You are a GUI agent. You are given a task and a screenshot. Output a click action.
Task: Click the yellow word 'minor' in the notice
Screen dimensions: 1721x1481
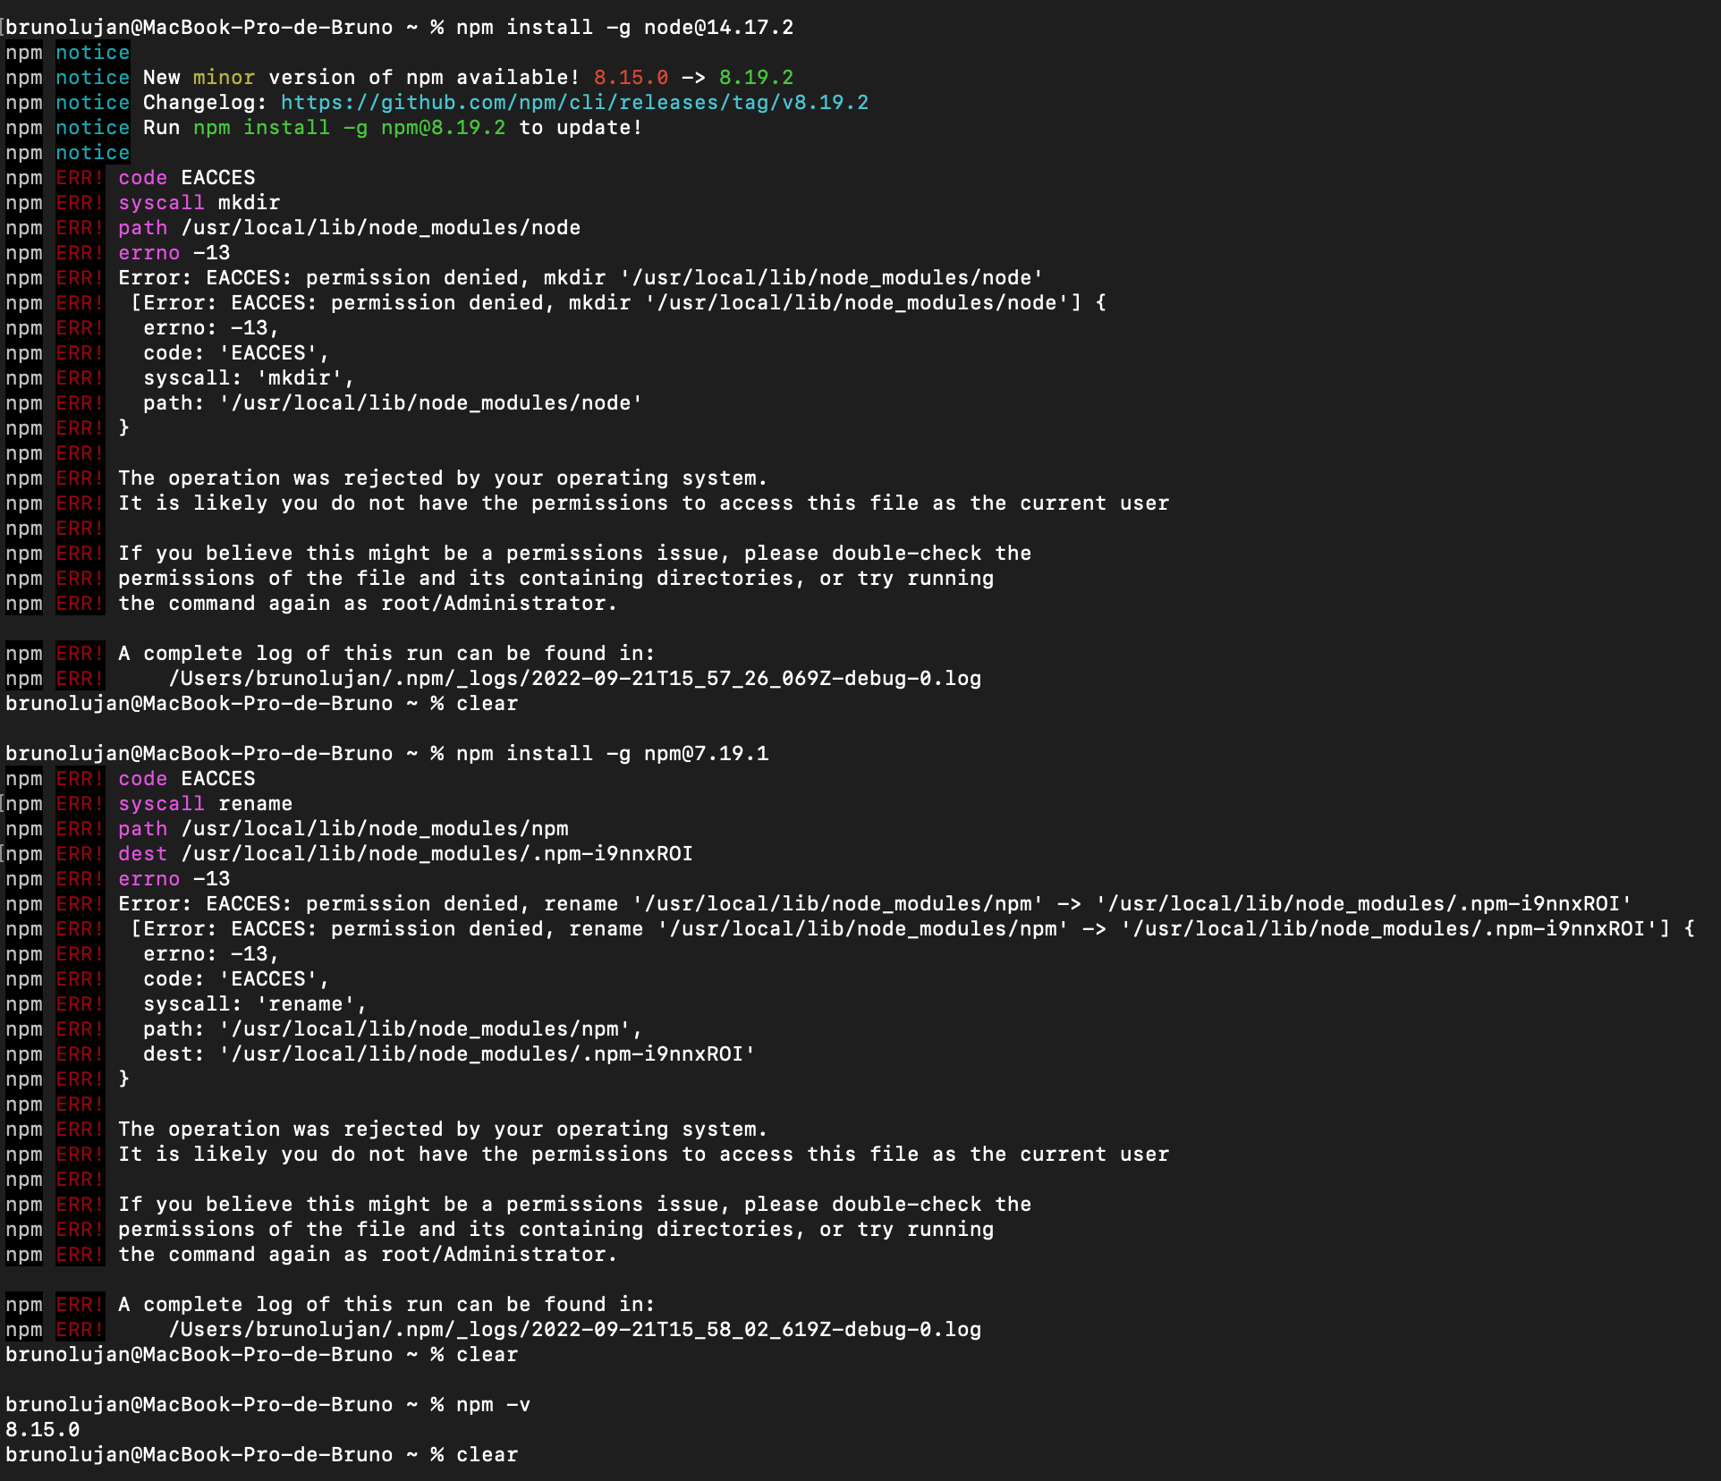click(x=224, y=78)
